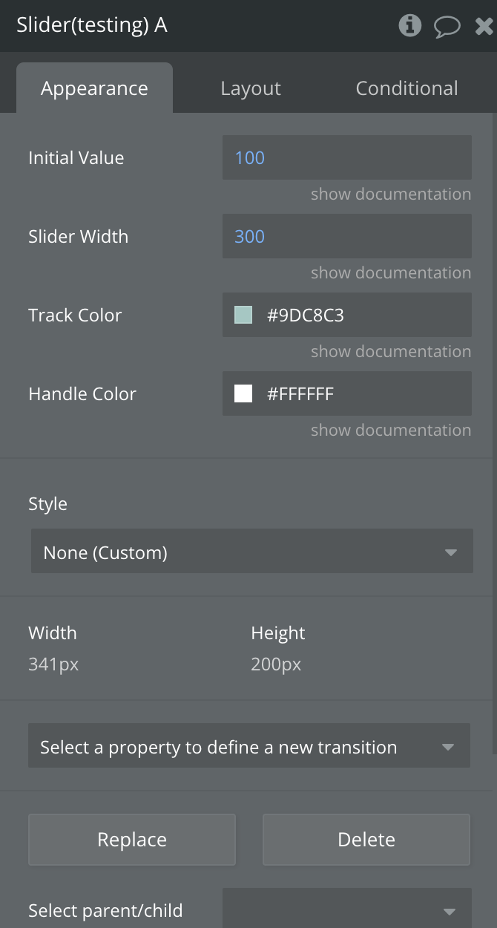497x928 pixels.
Task: Close the Slider property editor panel
Action: pos(484,27)
